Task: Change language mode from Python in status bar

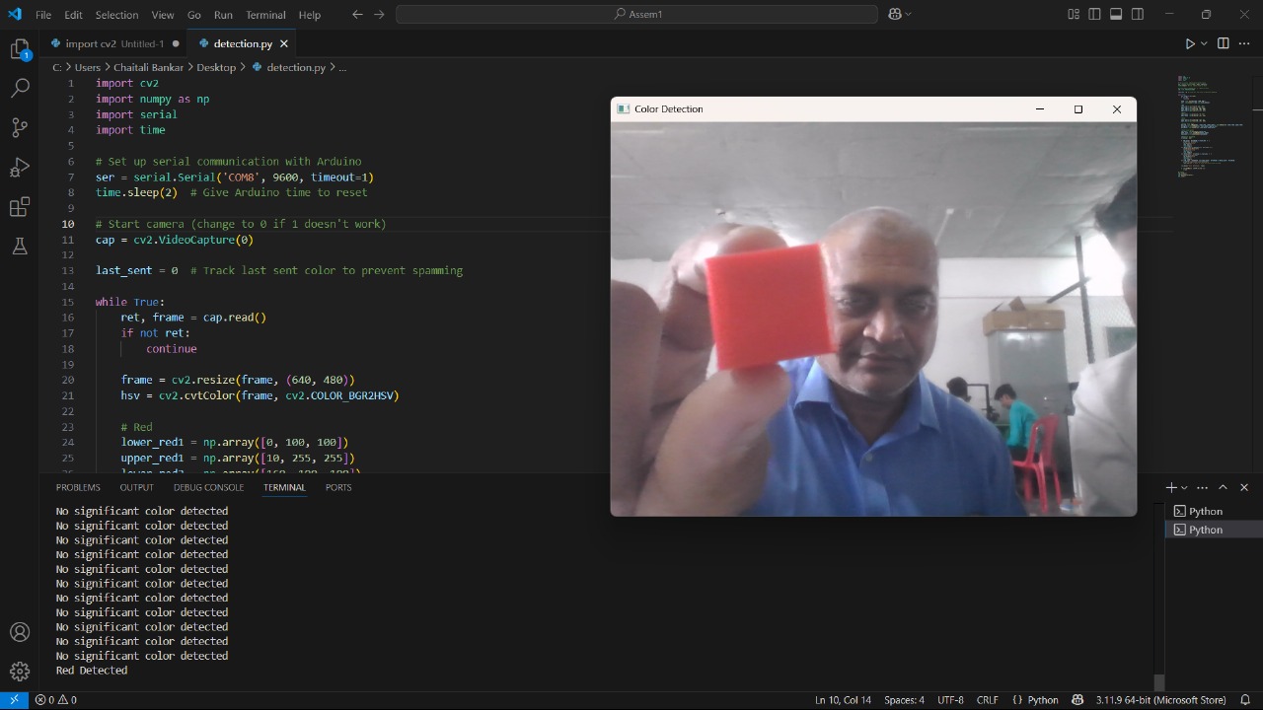Action: click(x=1043, y=700)
